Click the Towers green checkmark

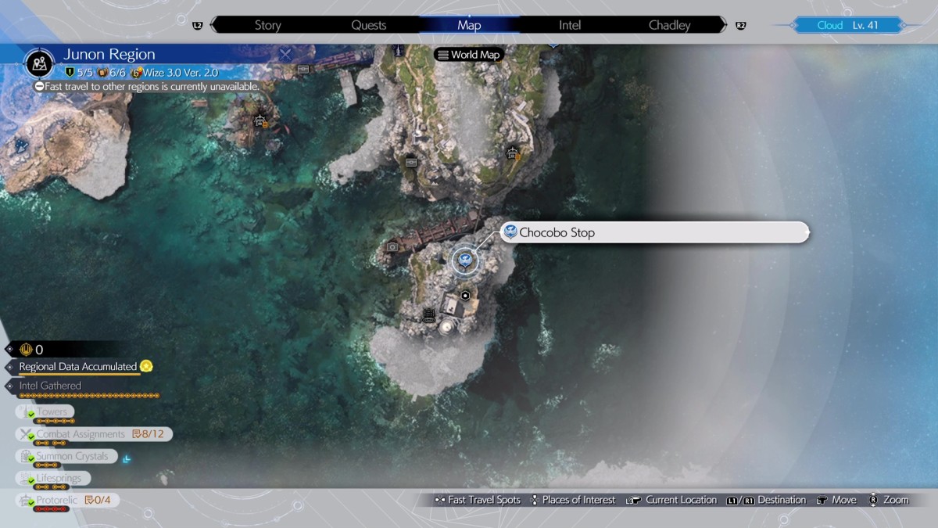point(30,415)
